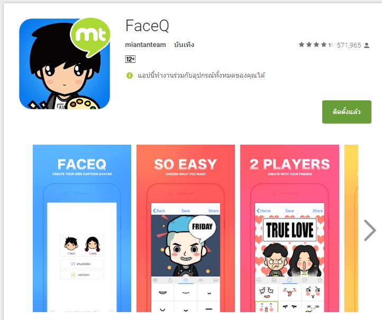This screenshot has height=320, width=382.
Task: Click the 571,965 review count
Action: point(349,45)
